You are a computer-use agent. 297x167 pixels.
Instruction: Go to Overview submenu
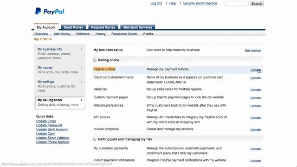click(41, 34)
